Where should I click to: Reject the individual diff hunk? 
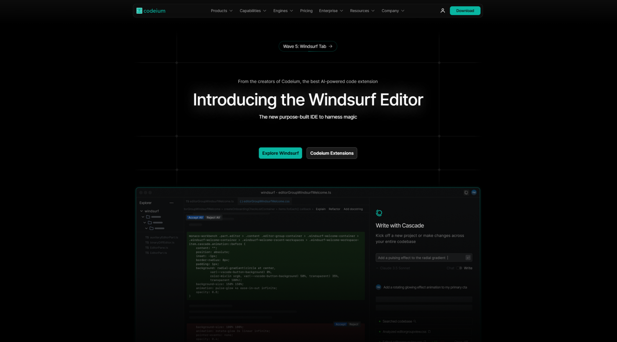point(354,324)
